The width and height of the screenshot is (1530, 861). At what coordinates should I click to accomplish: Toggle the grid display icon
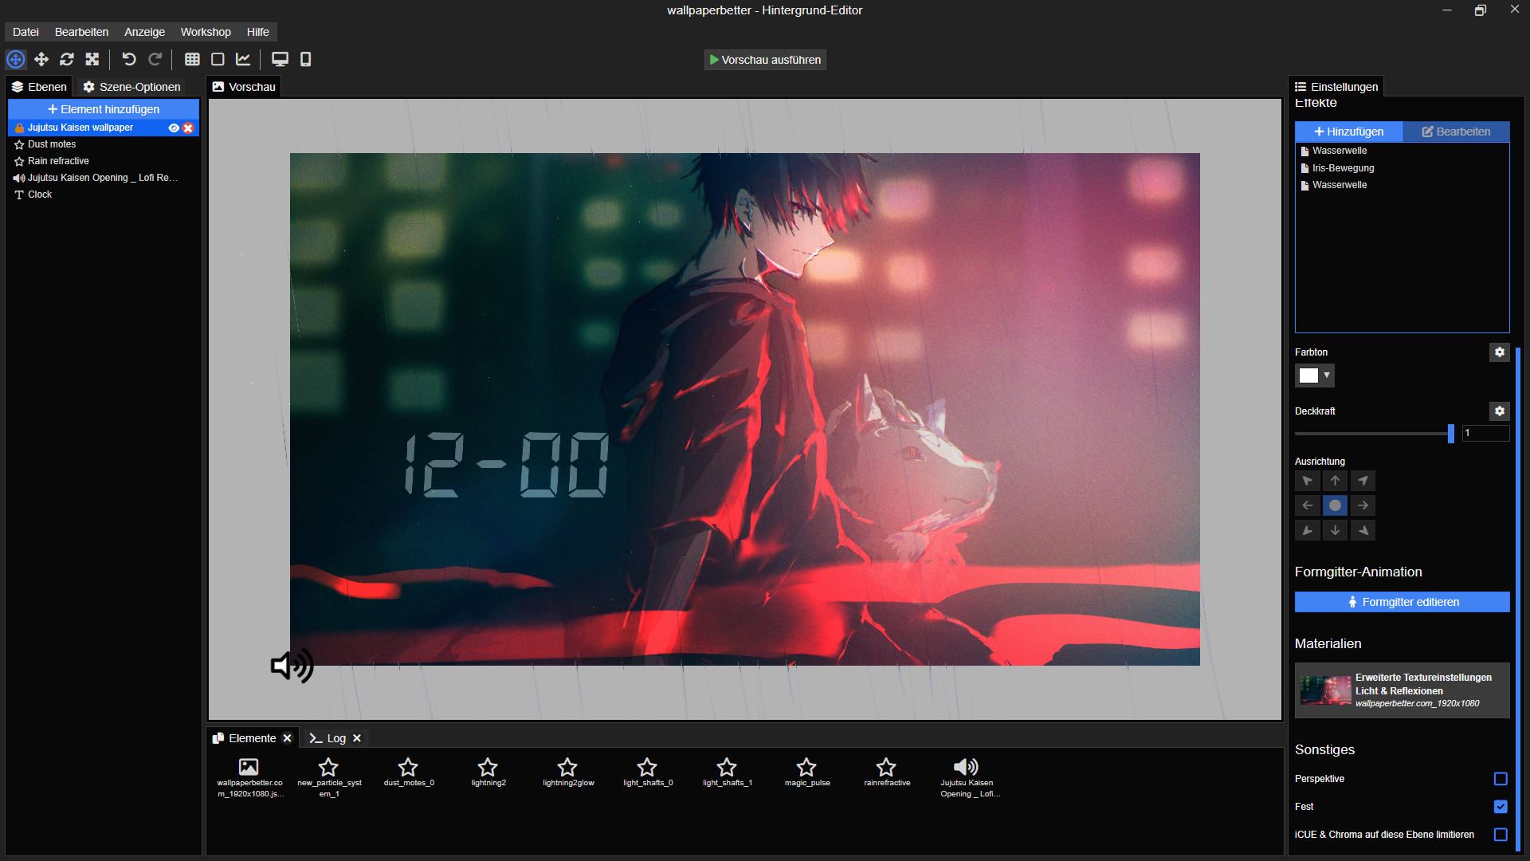pos(192,59)
